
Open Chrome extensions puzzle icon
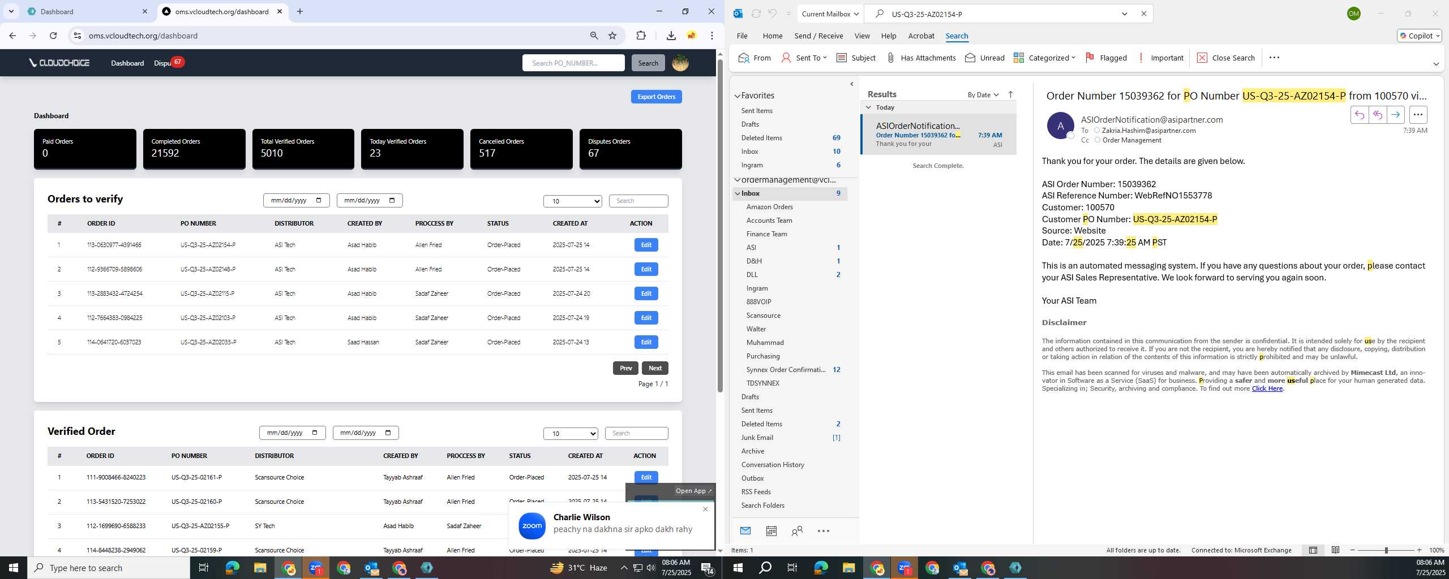click(641, 36)
